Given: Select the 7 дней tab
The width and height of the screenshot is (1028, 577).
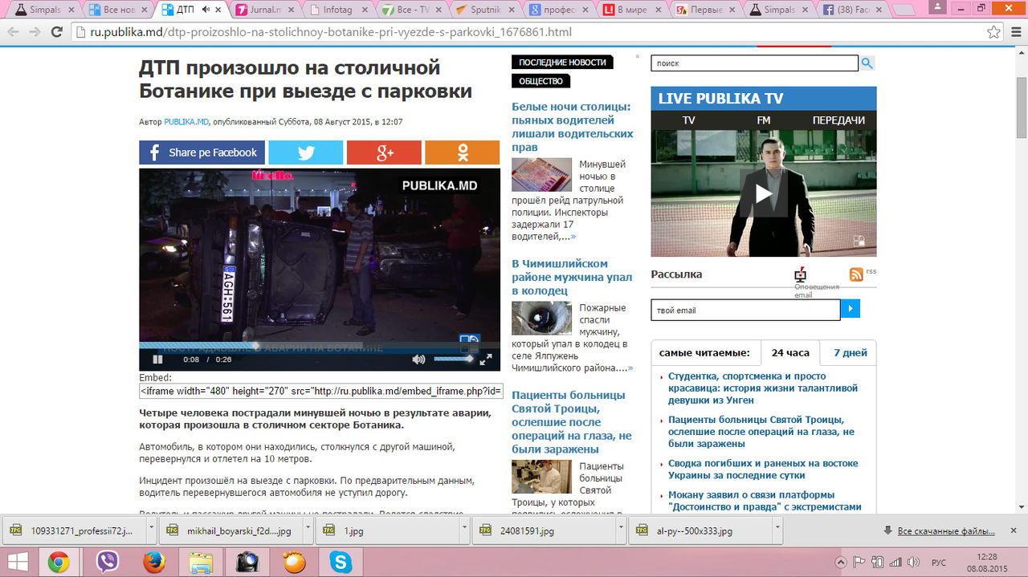Looking at the screenshot, I should [x=851, y=353].
